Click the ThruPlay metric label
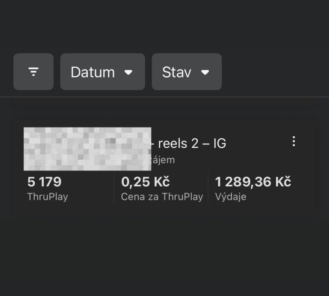 (x=48, y=197)
